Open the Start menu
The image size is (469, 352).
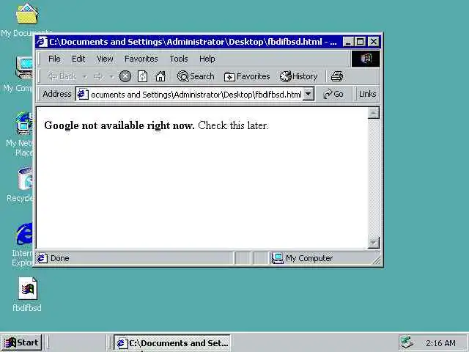[21, 342]
